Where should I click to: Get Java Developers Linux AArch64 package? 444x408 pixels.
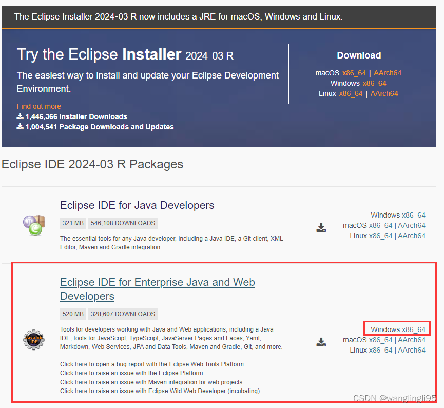tap(412, 236)
